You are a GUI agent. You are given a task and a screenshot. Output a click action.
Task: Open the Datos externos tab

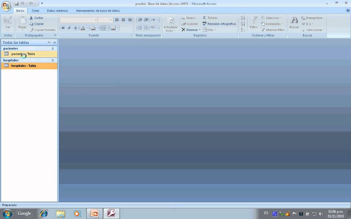58,11
